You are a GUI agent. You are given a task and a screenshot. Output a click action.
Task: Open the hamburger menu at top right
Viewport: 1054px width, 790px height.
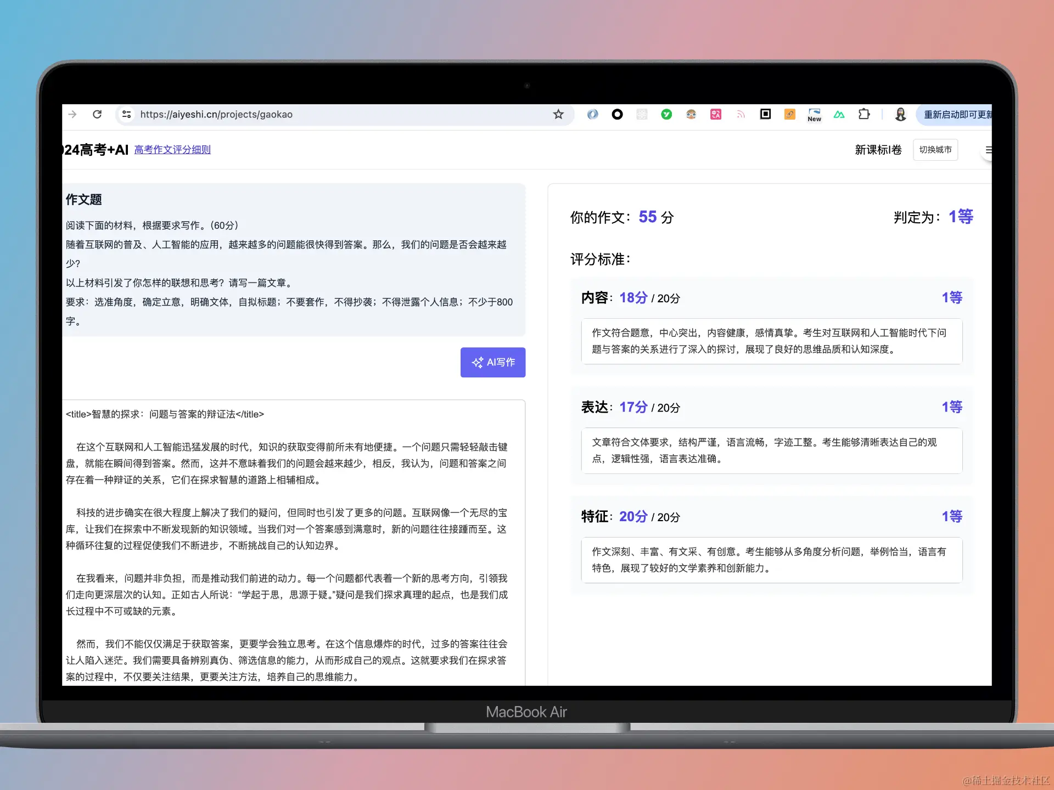click(x=989, y=150)
